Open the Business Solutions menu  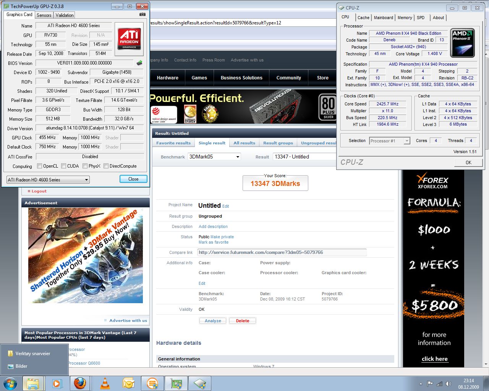click(241, 78)
